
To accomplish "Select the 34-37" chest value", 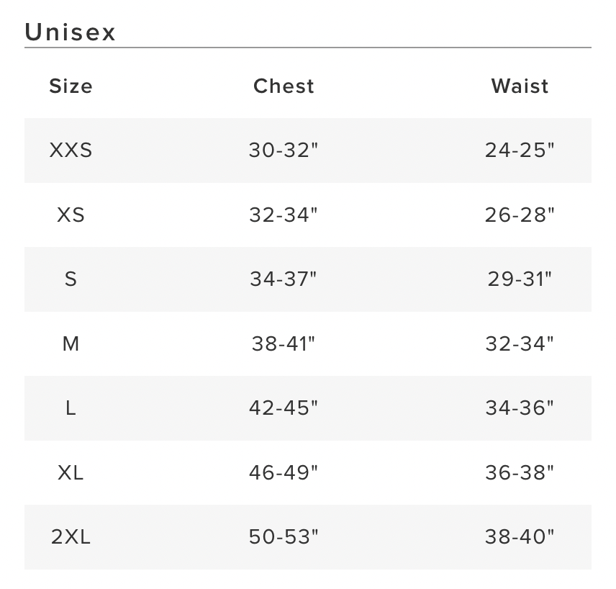I will (284, 279).
